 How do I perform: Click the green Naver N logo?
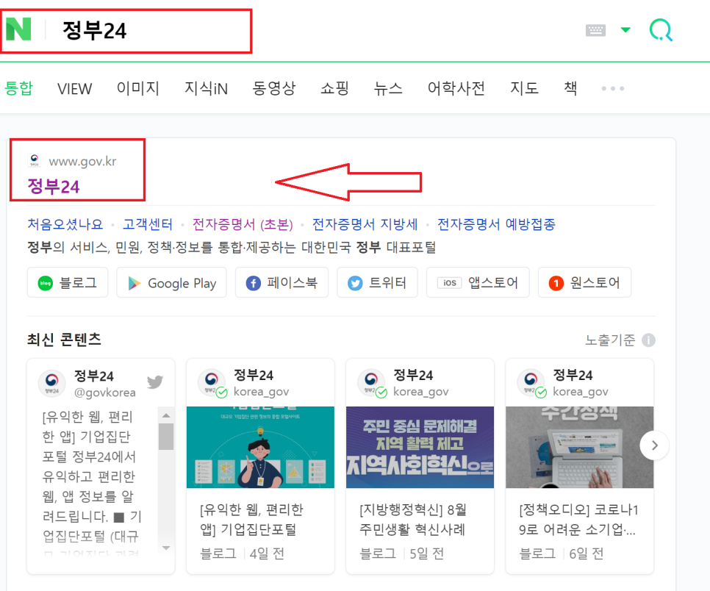pyautogui.click(x=18, y=29)
